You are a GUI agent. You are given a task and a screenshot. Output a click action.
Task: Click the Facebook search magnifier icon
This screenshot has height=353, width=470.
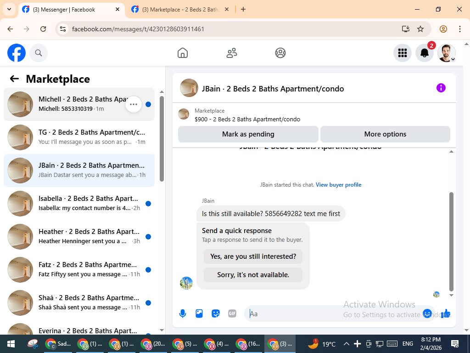point(39,53)
